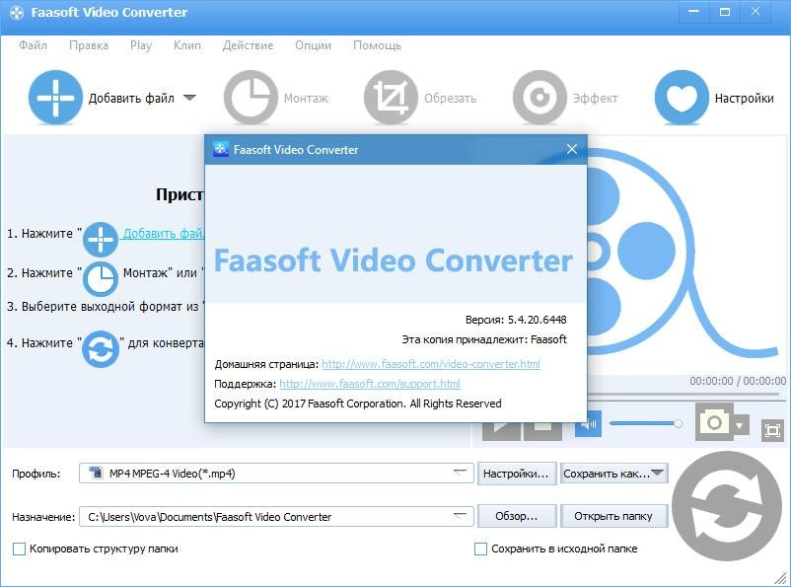This screenshot has width=791, height=587.
Task: Open the Назначение destination path dropdown
Action: 460,516
